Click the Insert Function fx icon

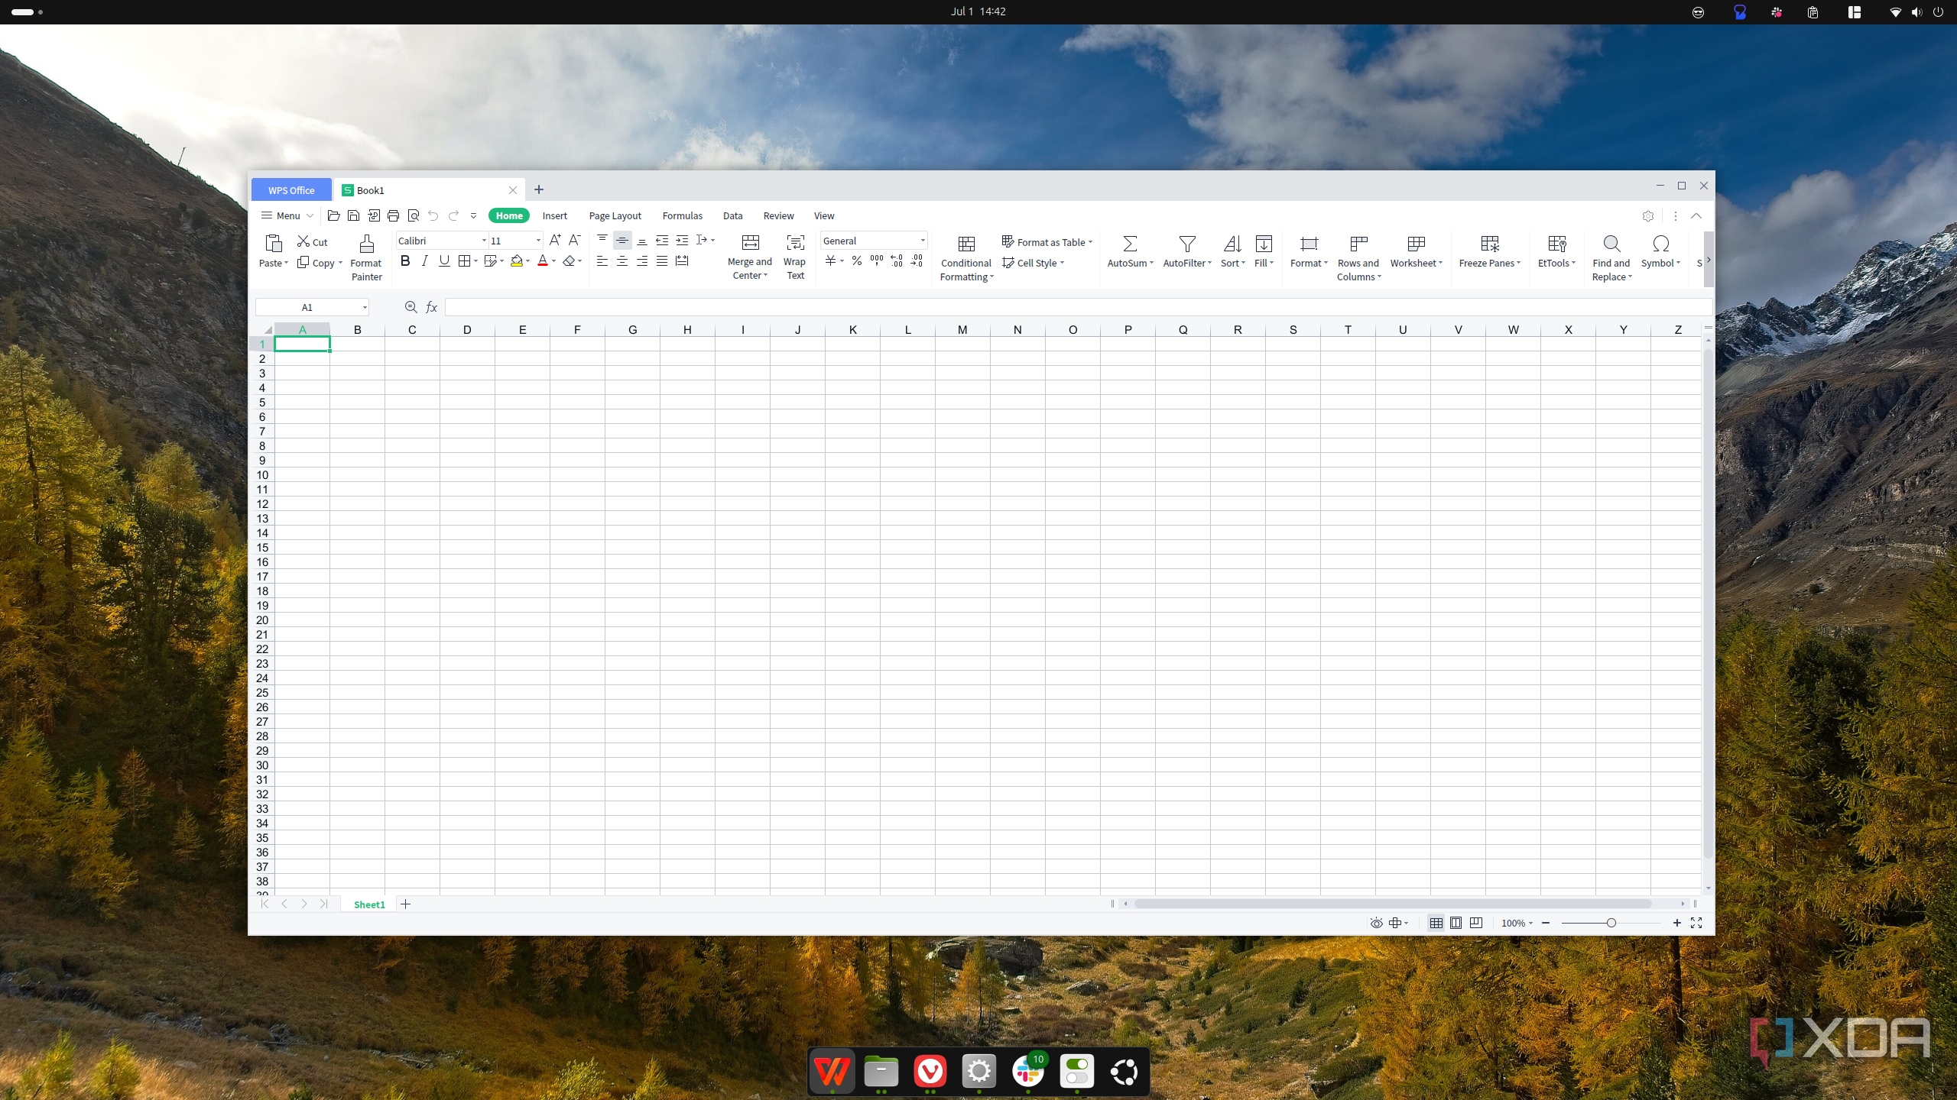click(431, 307)
